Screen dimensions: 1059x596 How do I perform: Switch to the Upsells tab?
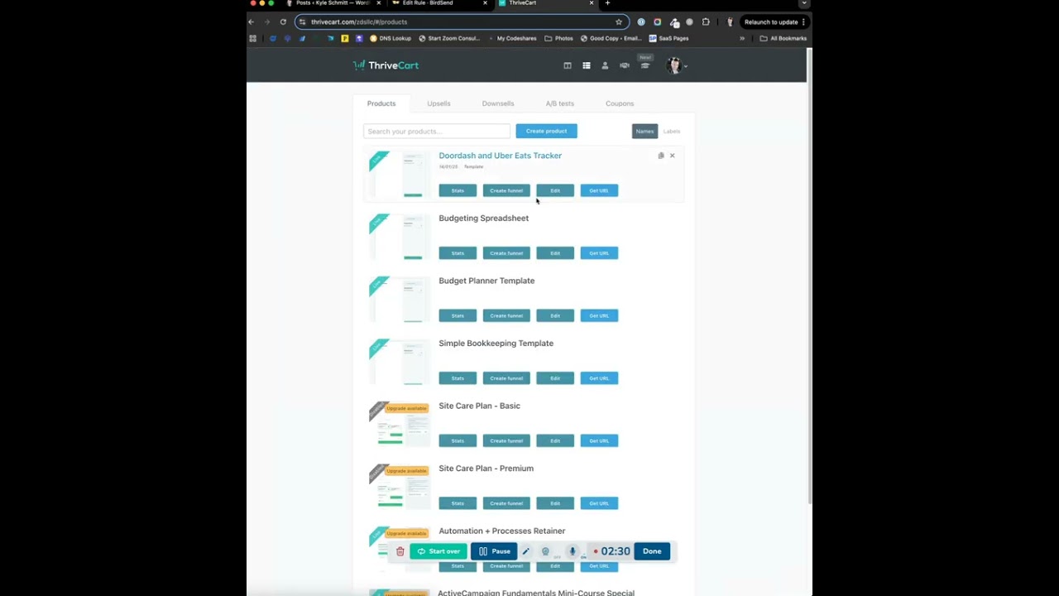click(438, 103)
